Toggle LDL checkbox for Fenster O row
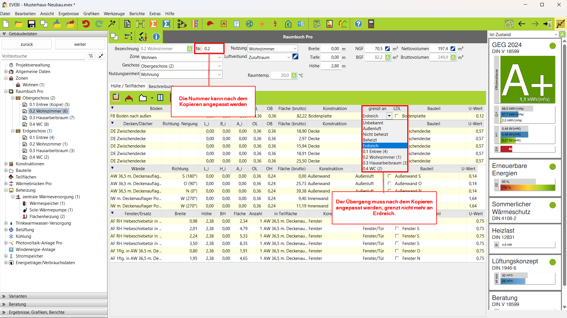Viewport: 567px width, 318px height. 397,251
